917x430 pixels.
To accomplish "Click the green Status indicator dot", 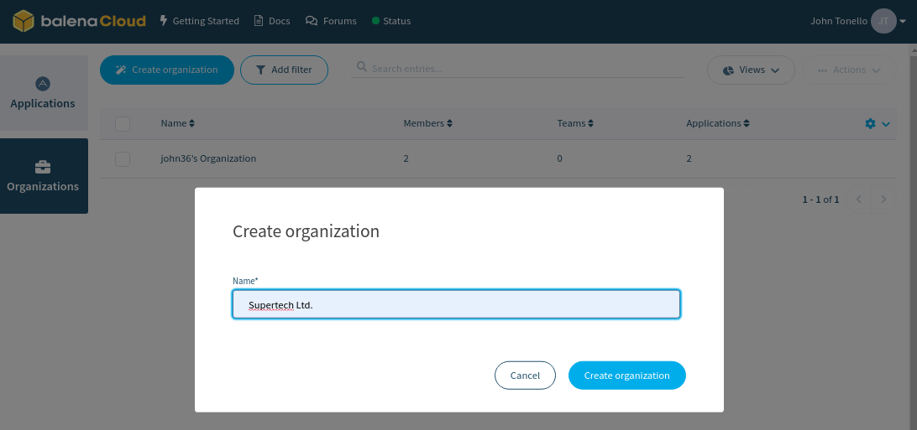I will tap(375, 21).
